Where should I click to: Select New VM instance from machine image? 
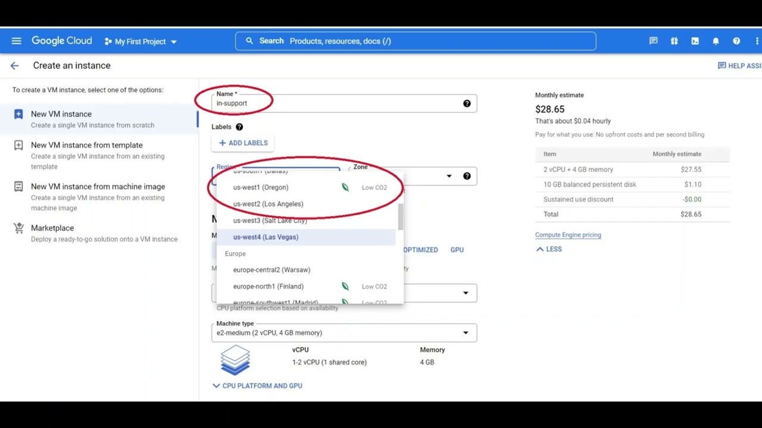click(x=99, y=197)
